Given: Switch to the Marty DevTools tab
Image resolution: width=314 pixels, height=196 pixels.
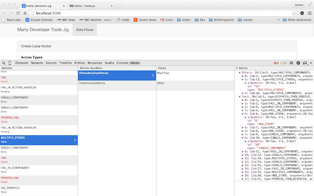Looking at the screenshot, I should click(135, 63).
